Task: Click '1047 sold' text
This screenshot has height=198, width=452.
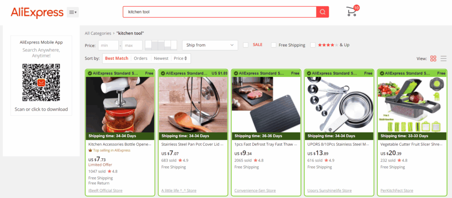Action: 97,171
